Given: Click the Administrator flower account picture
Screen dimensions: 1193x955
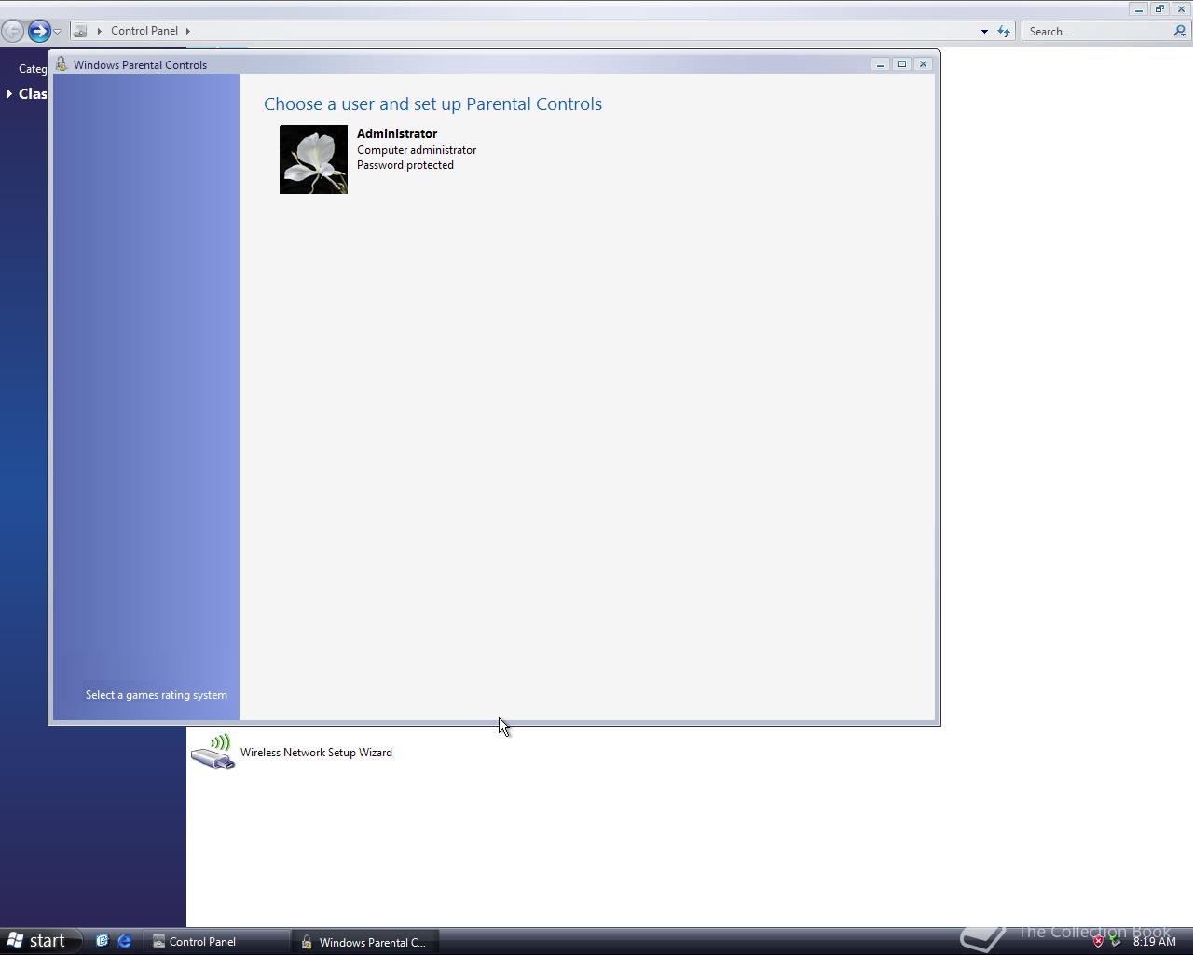Looking at the screenshot, I should tap(313, 159).
